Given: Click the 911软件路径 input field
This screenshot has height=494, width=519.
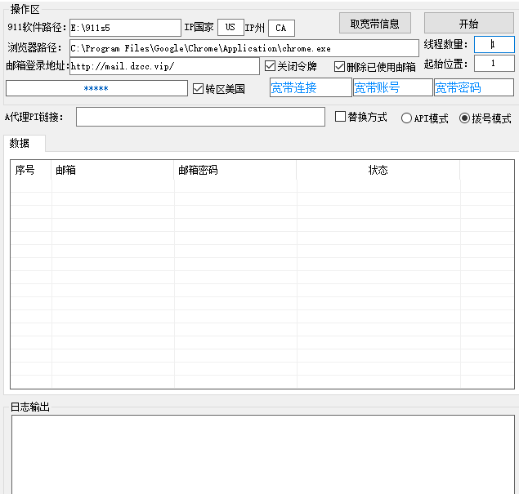Looking at the screenshot, I should [x=125, y=28].
